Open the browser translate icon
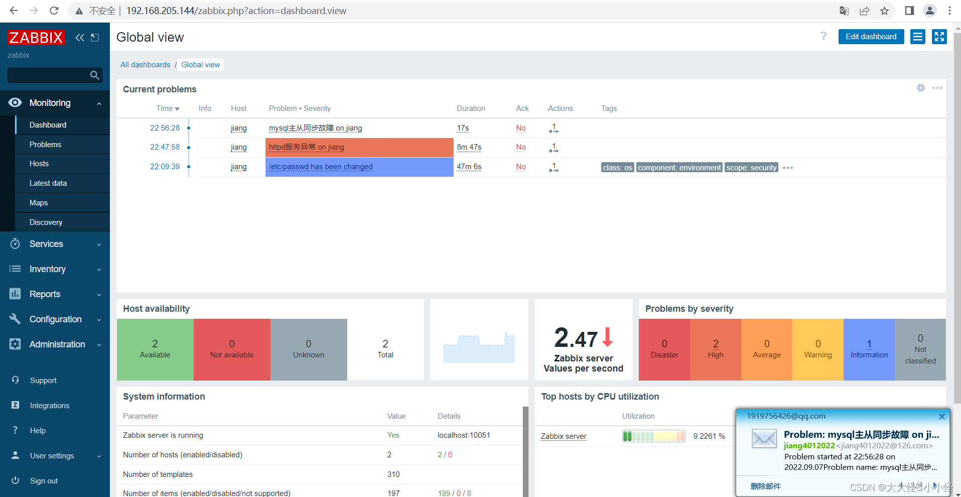 (x=844, y=11)
